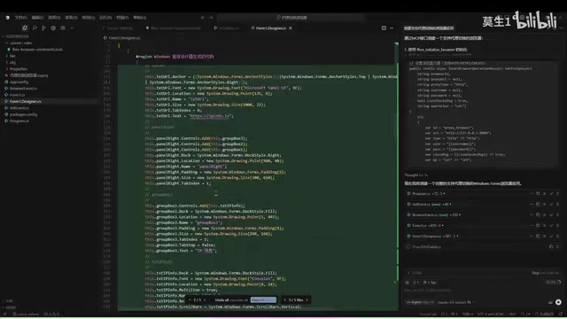Open the 帮助 Help menu
The height and width of the screenshot is (319, 567).
click(140, 18)
